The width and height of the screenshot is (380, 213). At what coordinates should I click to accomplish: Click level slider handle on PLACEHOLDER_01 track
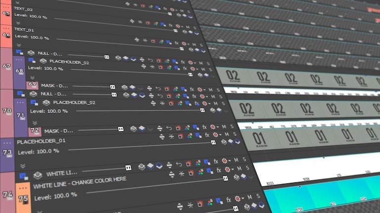213,142
